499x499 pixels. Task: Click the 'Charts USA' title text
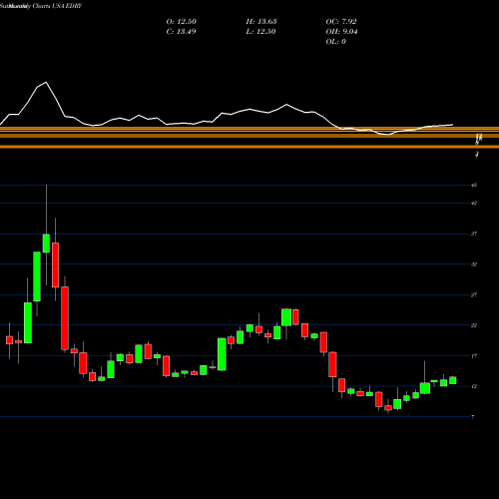click(49, 6)
